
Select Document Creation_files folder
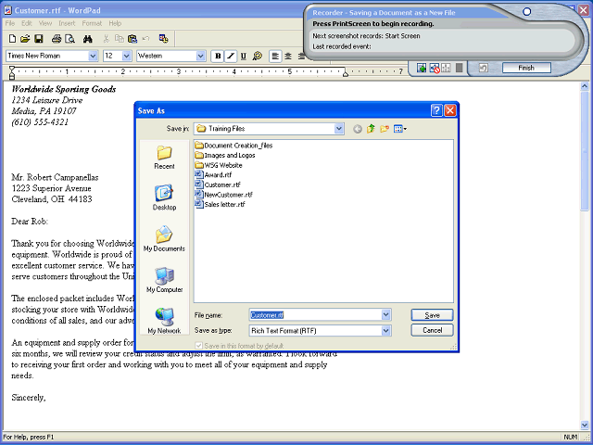coord(233,146)
